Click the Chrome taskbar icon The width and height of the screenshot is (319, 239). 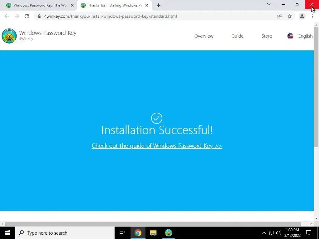pyautogui.click(x=138, y=233)
